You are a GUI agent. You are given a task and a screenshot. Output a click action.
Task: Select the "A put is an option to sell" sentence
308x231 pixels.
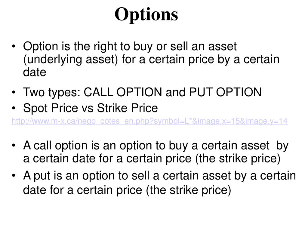(159, 183)
